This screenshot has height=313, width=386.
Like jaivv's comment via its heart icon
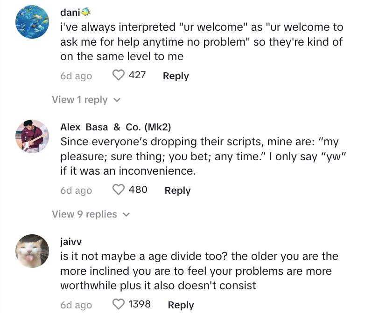[119, 304]
